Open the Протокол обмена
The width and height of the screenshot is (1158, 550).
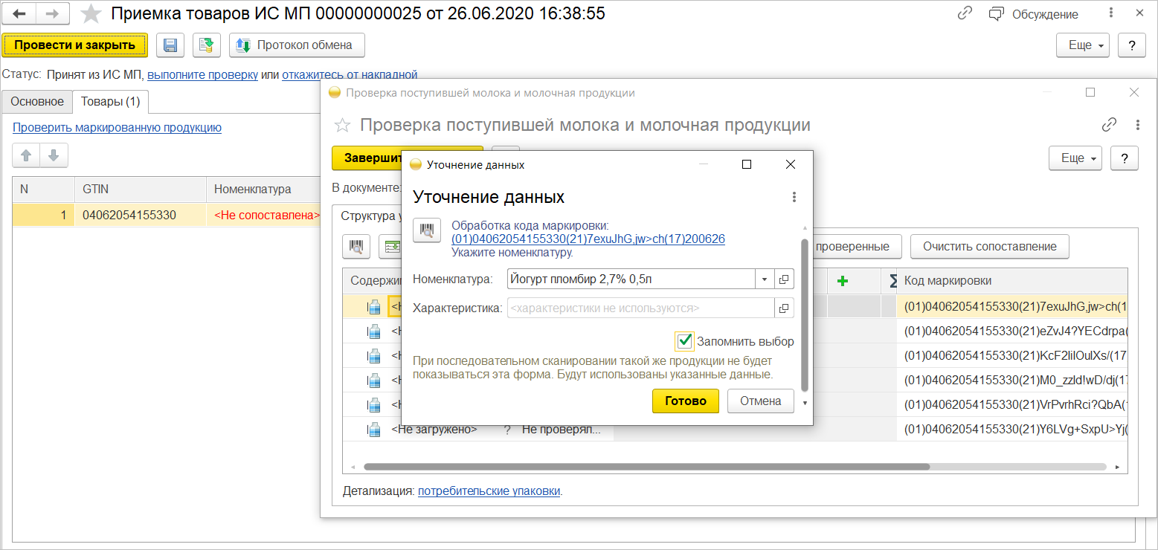click(x=297, y=45)
